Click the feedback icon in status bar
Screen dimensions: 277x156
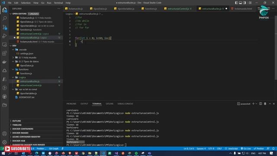pos(268,149)
